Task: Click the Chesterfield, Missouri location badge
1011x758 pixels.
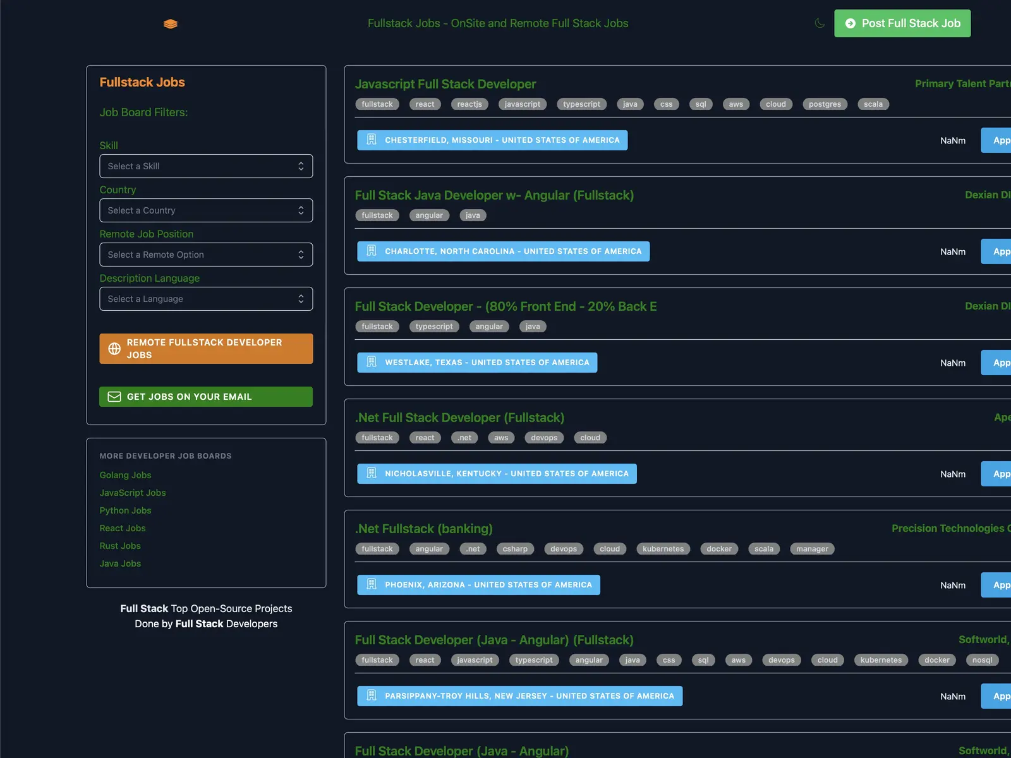Action: (492, 140)
